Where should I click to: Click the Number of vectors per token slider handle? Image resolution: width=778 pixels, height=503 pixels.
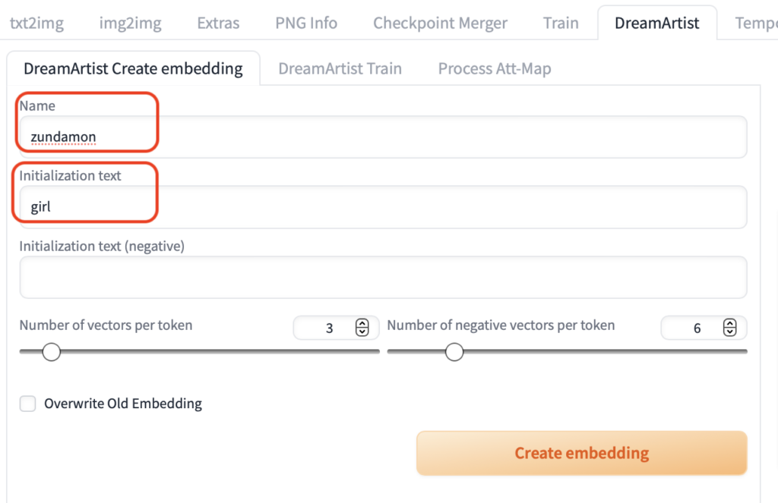click(51, 352)
